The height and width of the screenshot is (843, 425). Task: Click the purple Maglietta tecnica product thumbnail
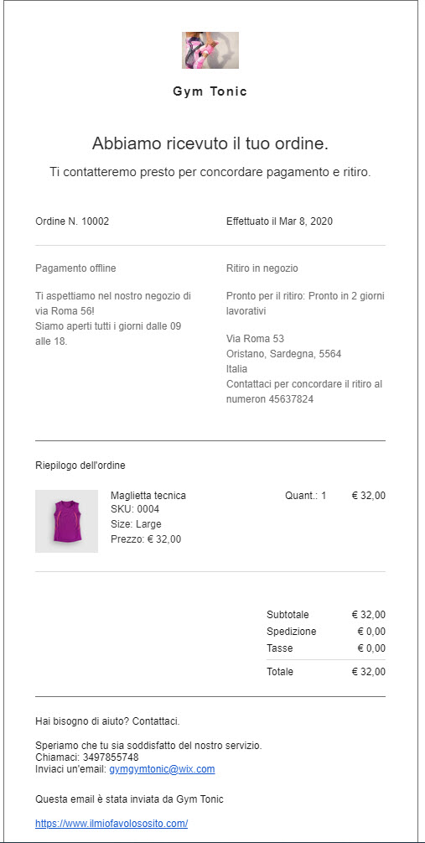66,521
